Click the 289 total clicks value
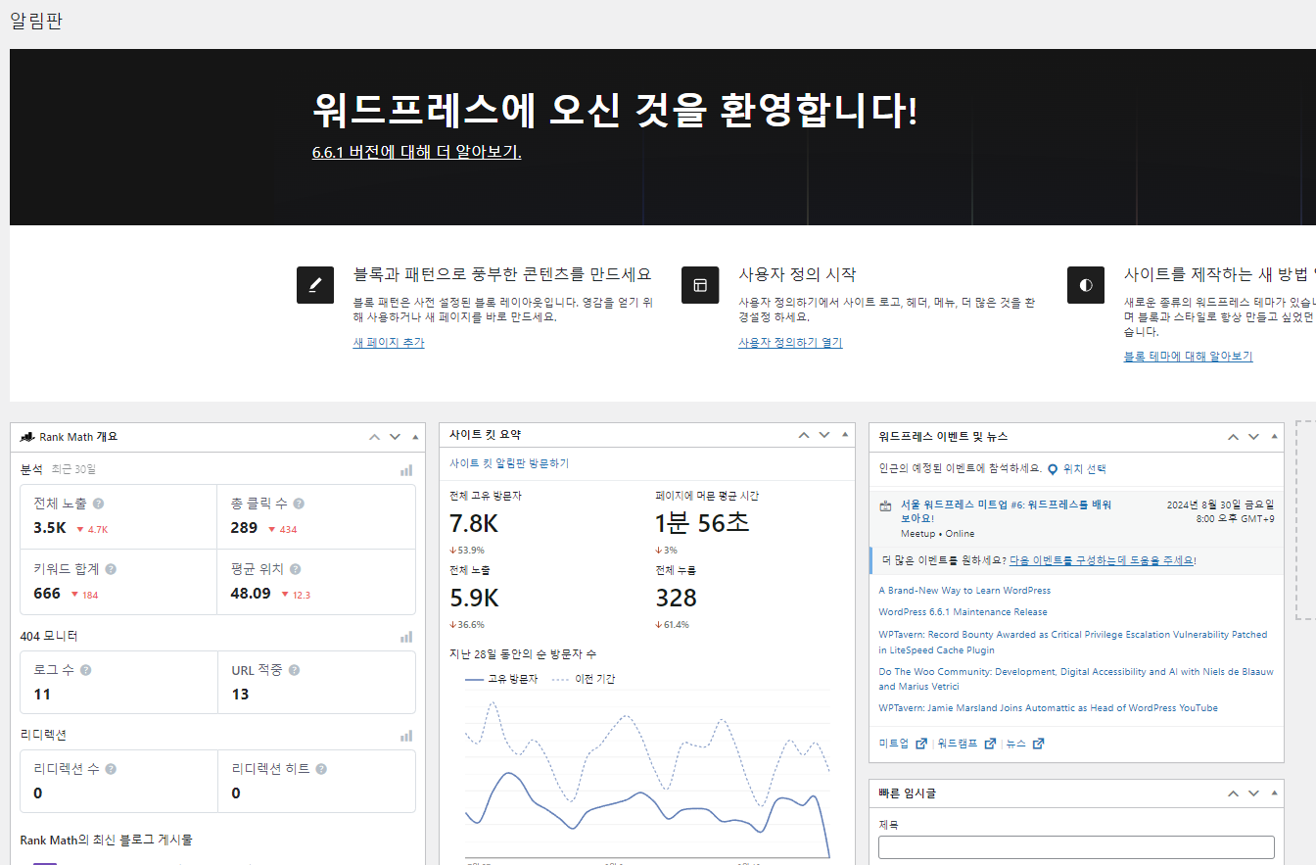 coord(244,528)
